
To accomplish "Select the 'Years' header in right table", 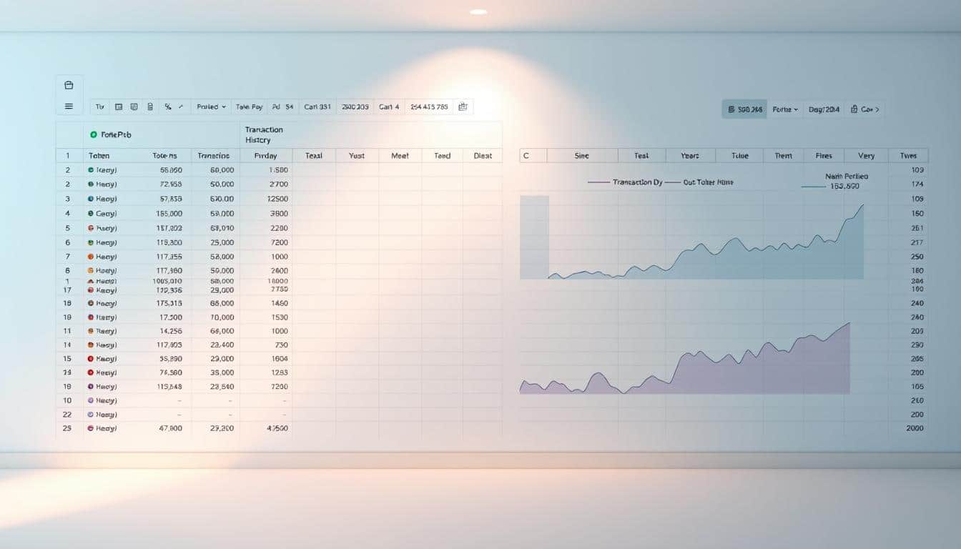I will pyautogui.click(x=690, y=155).
